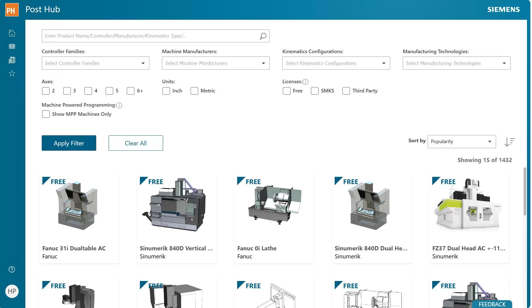Enable the Inch units checkbox
Image resolution: width=532 pixels, height=308 pixels.
166,91
